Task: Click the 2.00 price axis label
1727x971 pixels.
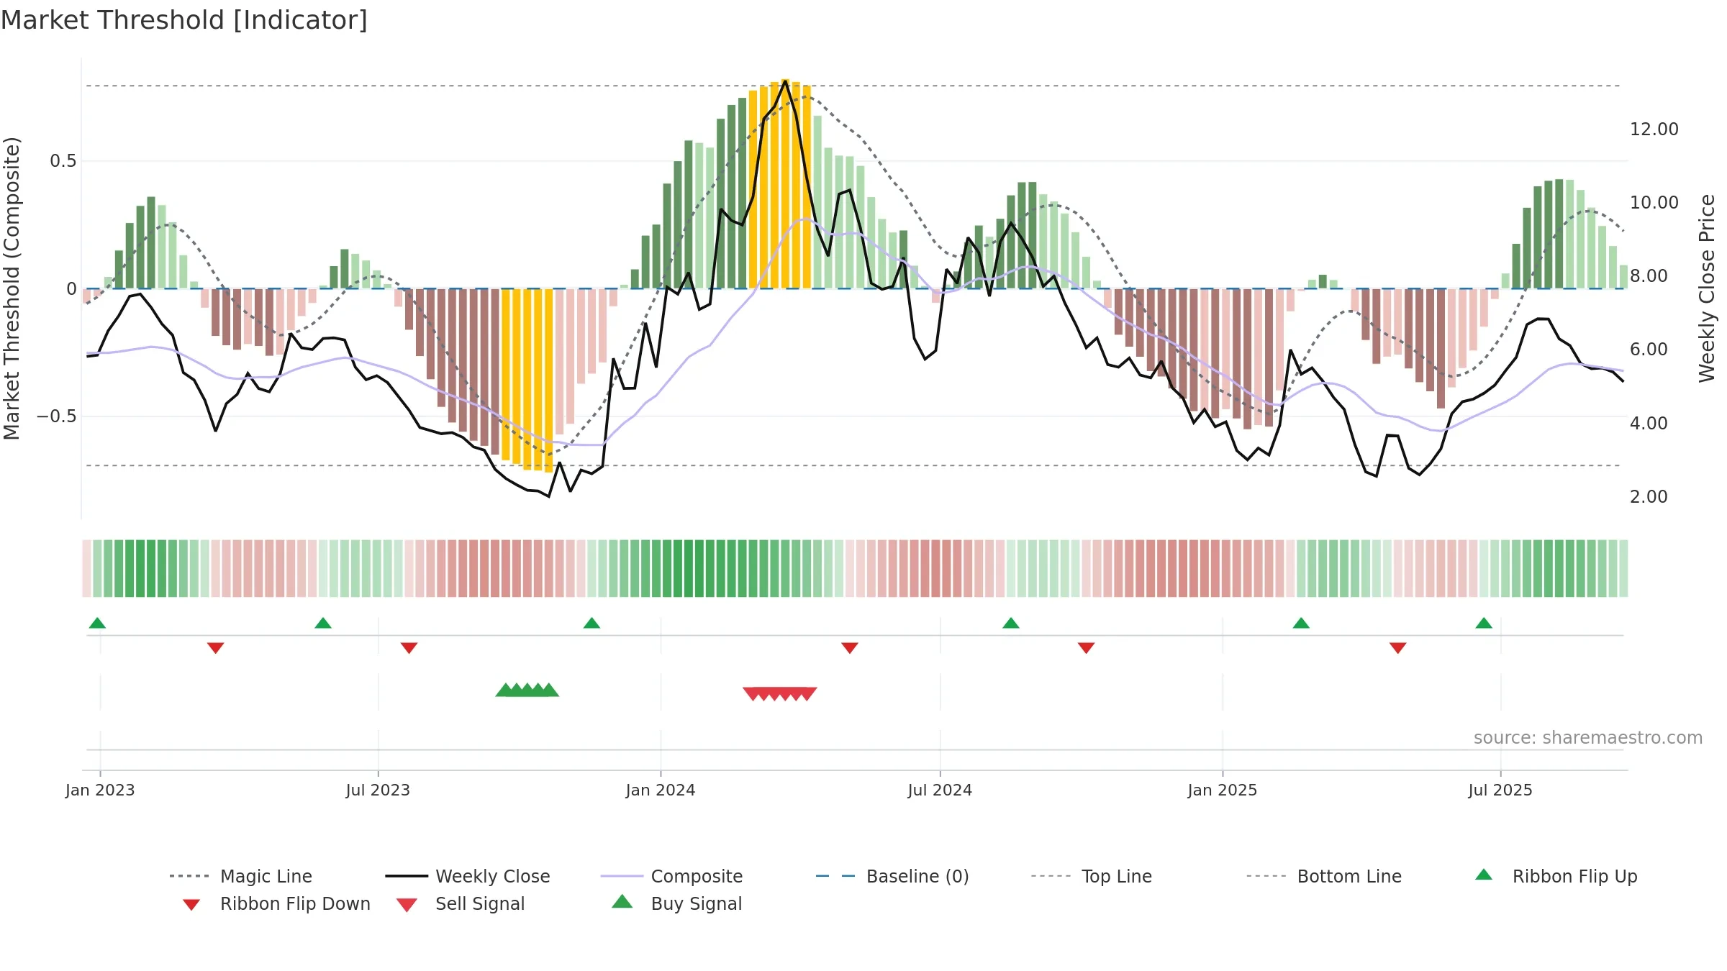Action: tap(1649, 497)
